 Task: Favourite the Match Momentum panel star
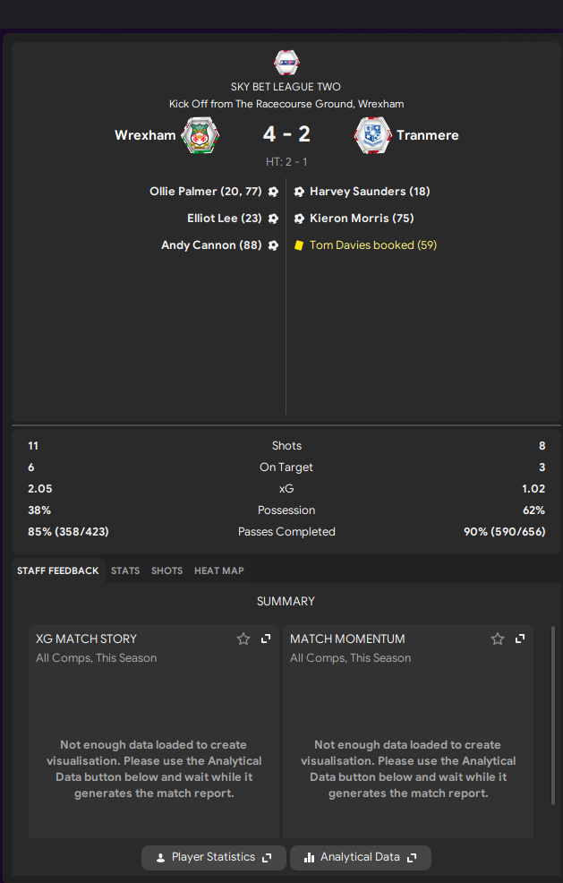click(497, 639)
